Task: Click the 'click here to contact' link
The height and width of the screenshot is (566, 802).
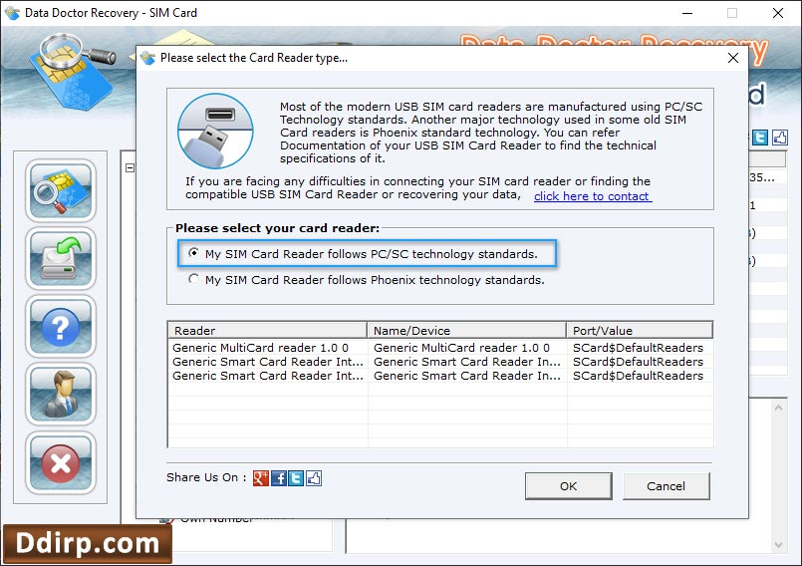Action: [593, 196]
